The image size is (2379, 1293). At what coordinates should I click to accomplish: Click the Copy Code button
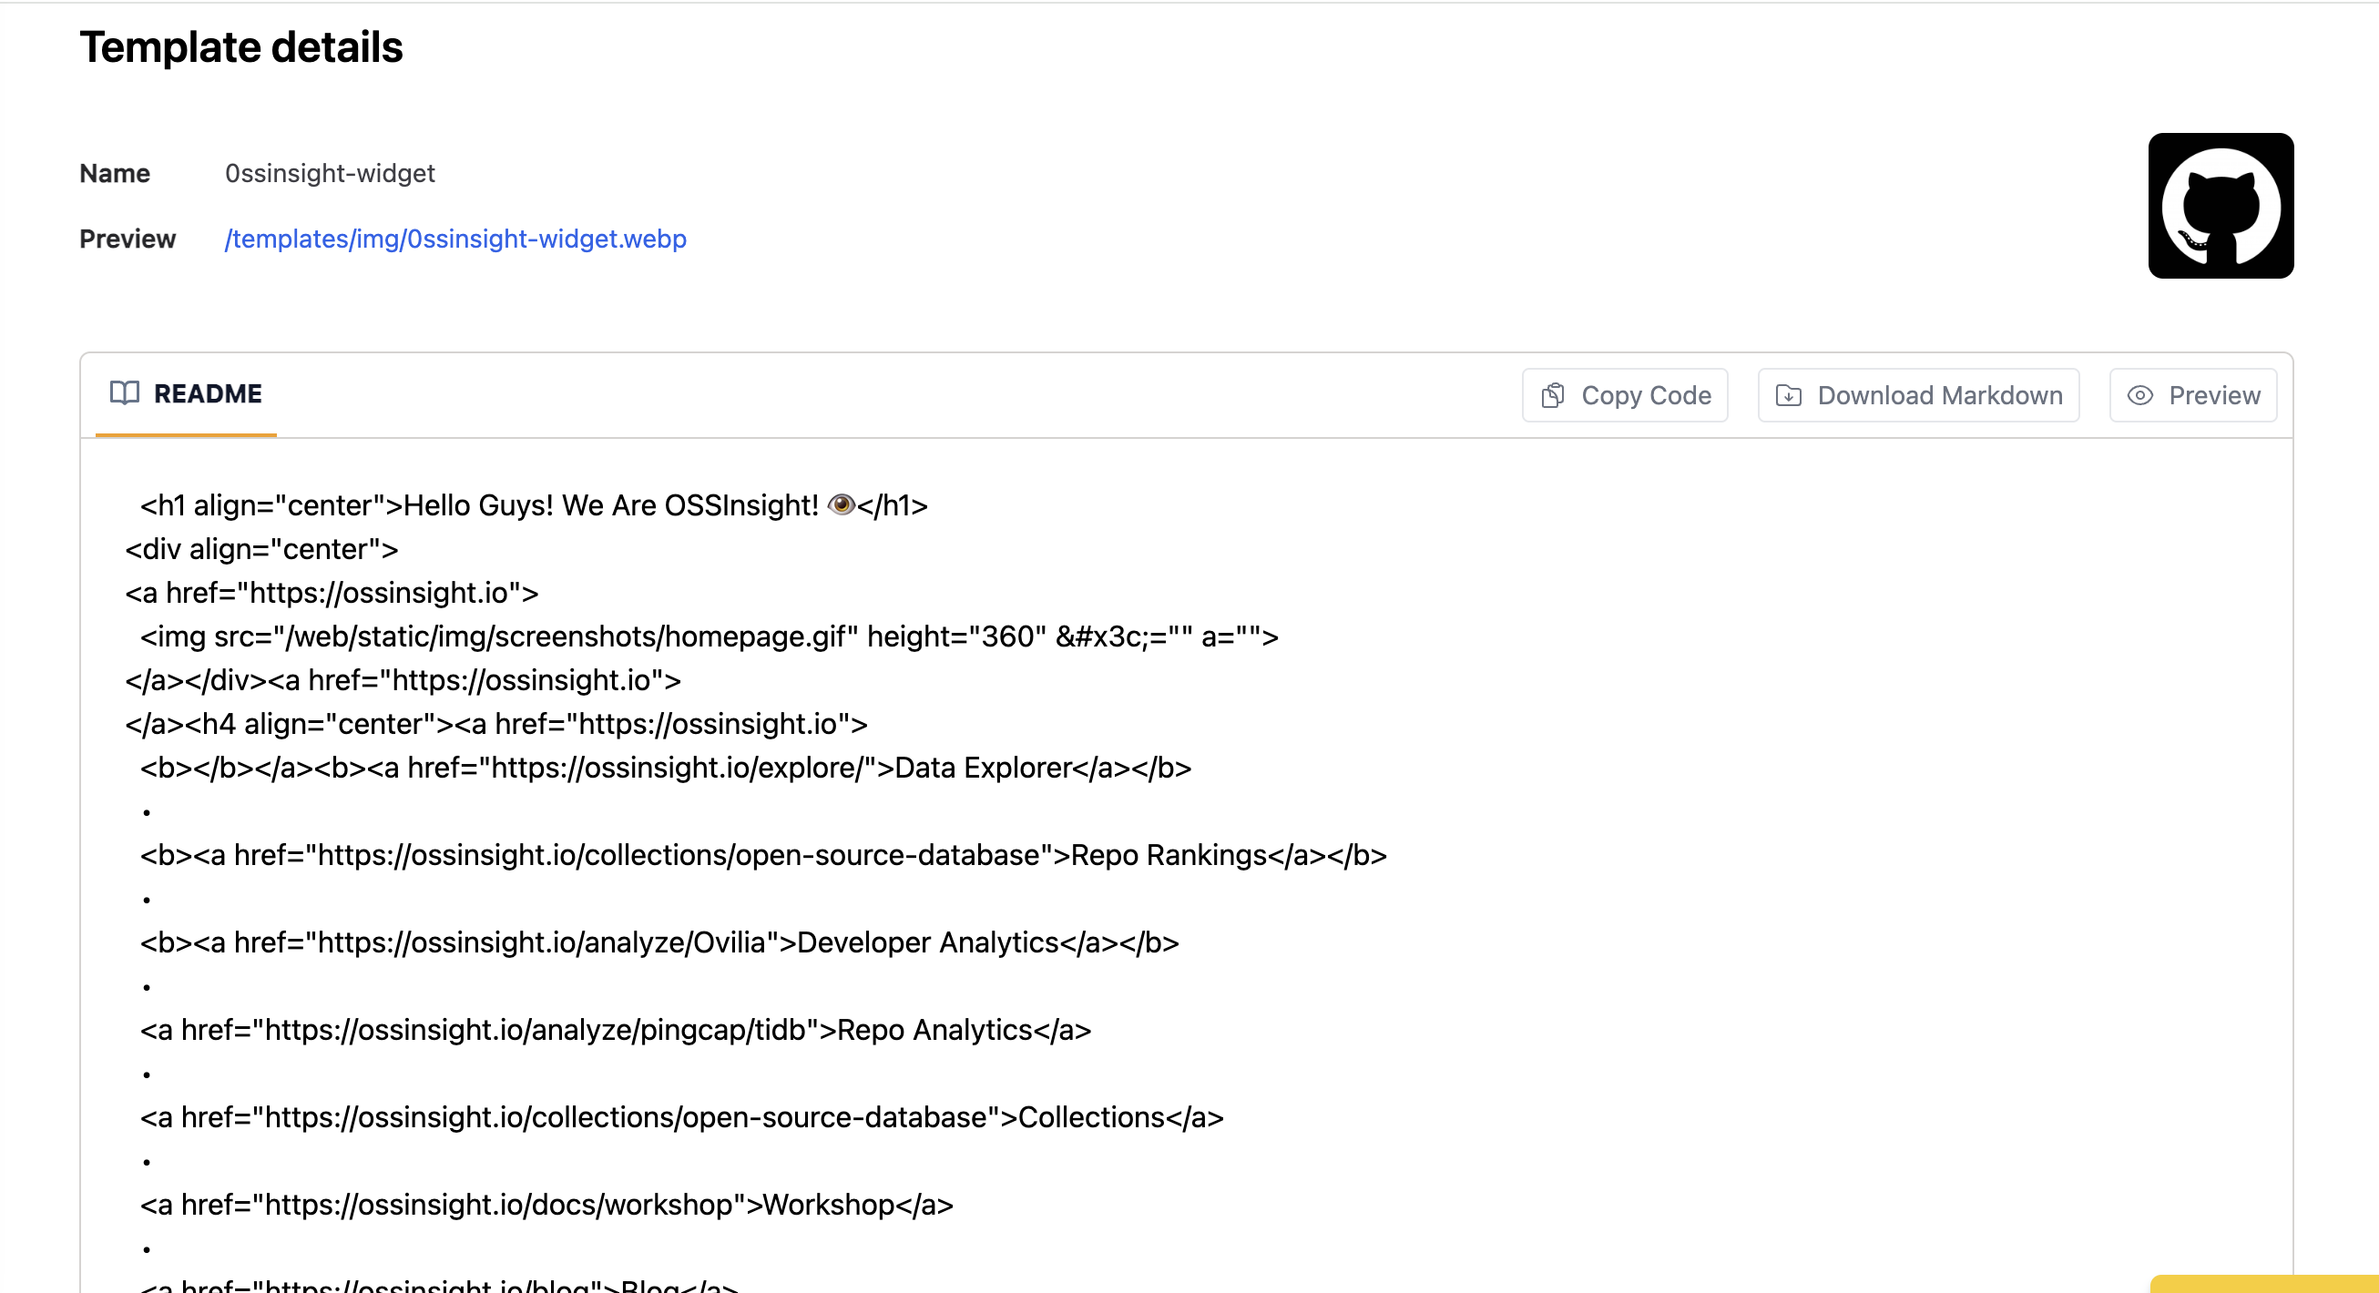1625,395
